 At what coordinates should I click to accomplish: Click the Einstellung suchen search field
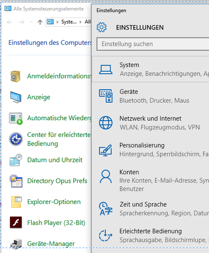[153, 44]
